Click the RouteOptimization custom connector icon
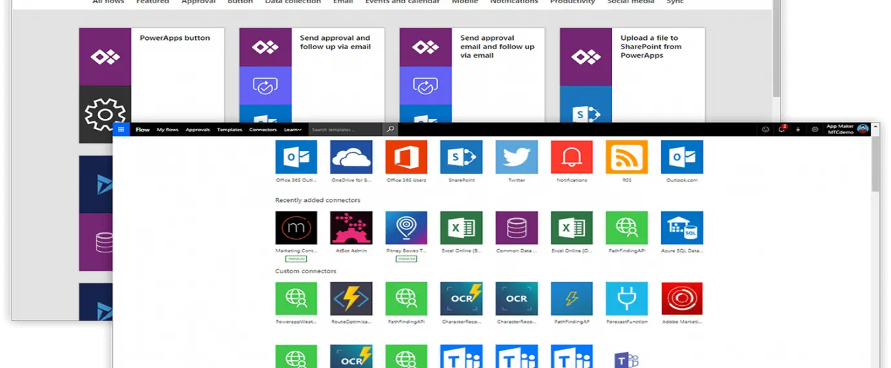Screen dimensions: 891x368 351,299
